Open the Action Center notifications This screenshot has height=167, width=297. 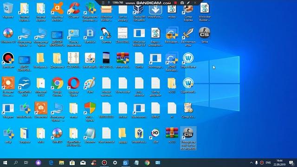(x=291, y=163)
